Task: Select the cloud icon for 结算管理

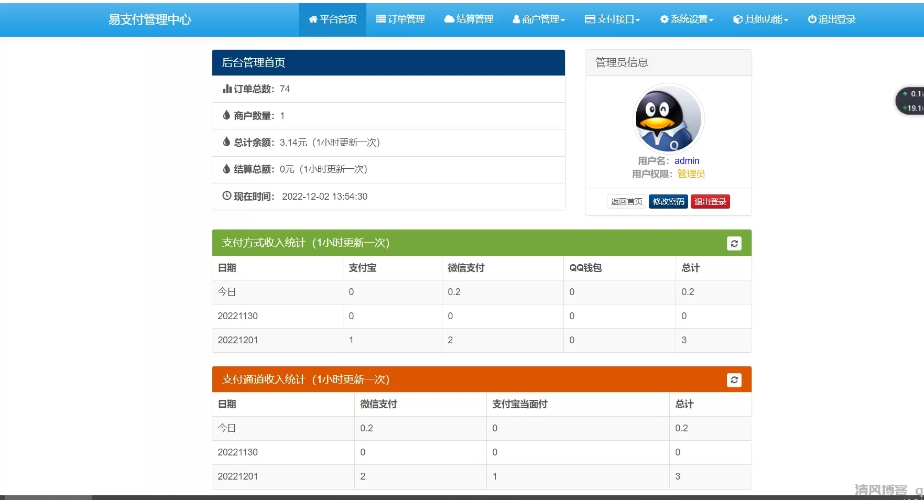Action: coord(449,19)
